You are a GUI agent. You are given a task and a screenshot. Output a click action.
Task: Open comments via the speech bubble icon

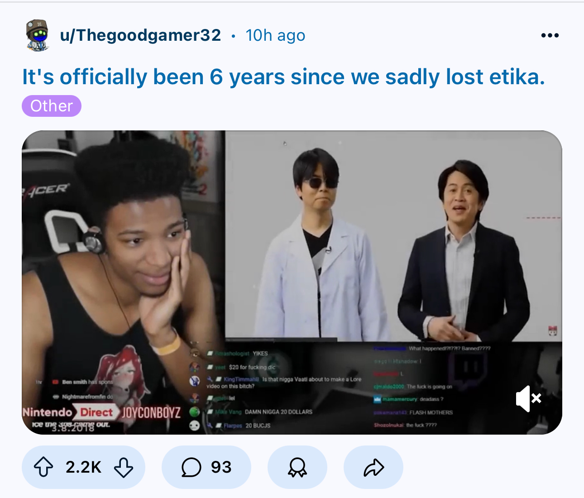[x=191, y=467]
